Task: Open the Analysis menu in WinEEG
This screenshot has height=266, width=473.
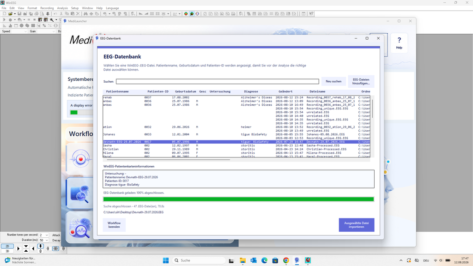Action: (x=62, y=8)
